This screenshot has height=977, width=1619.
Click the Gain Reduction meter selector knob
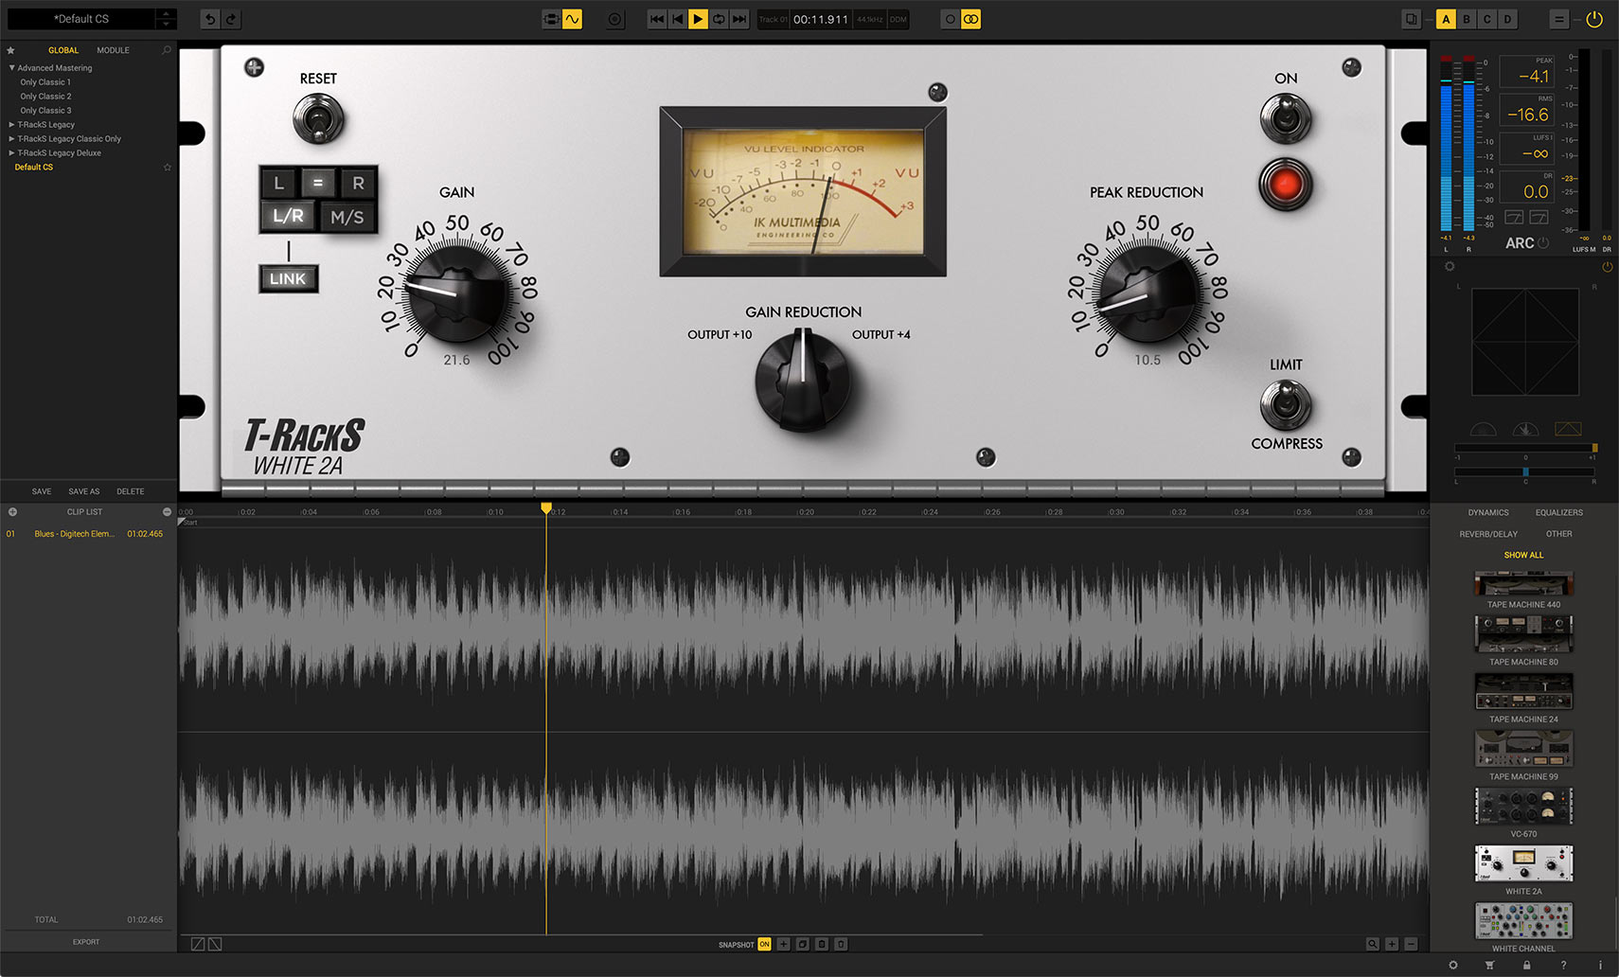click(x=803, y=380)
